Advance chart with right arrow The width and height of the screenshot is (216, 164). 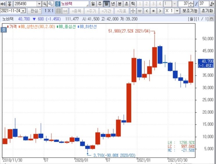tap(160, 11)
